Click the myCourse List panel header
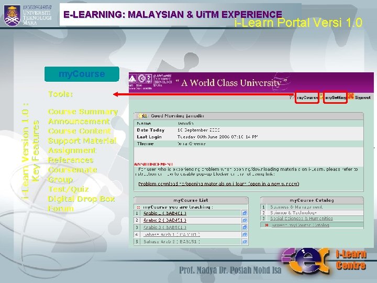 tap(191, 200)
